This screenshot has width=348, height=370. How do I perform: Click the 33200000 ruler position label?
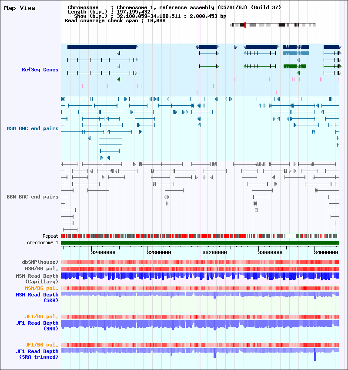point(214,252)
